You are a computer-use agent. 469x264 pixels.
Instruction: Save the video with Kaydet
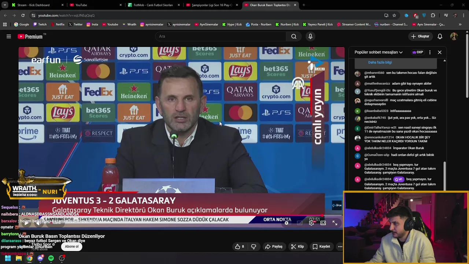321,246
